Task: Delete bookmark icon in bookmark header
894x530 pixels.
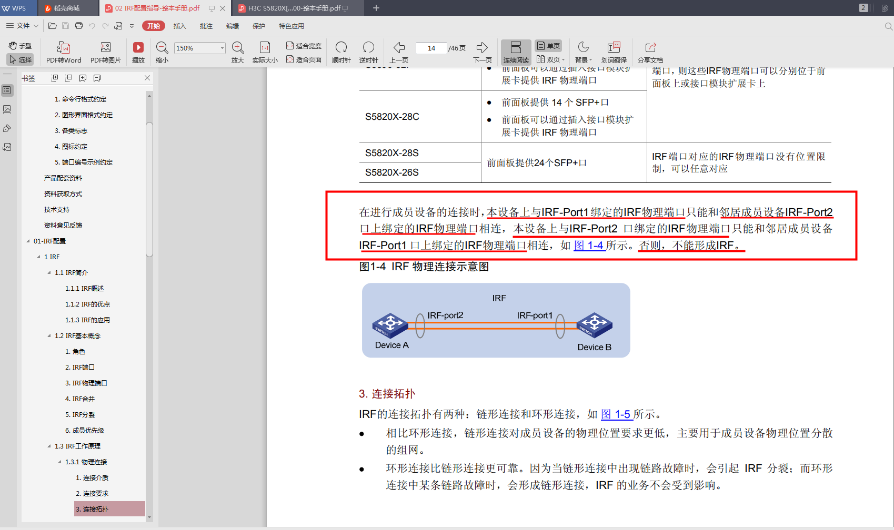Action: pos(97,78)
